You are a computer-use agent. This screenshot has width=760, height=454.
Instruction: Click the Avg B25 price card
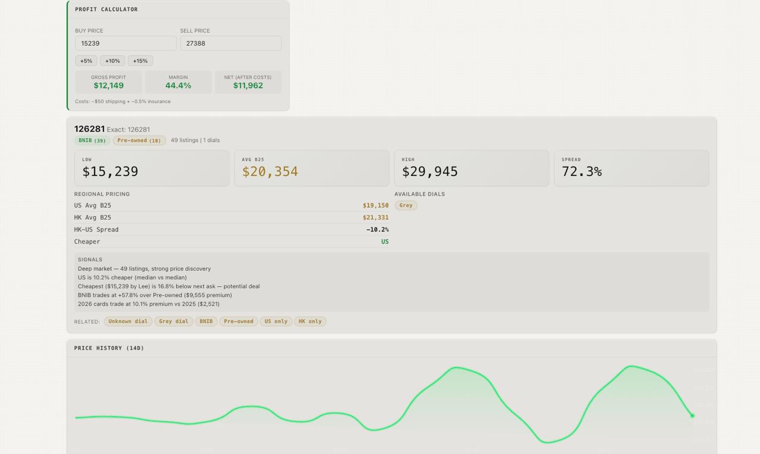click(x=312, y=168)
